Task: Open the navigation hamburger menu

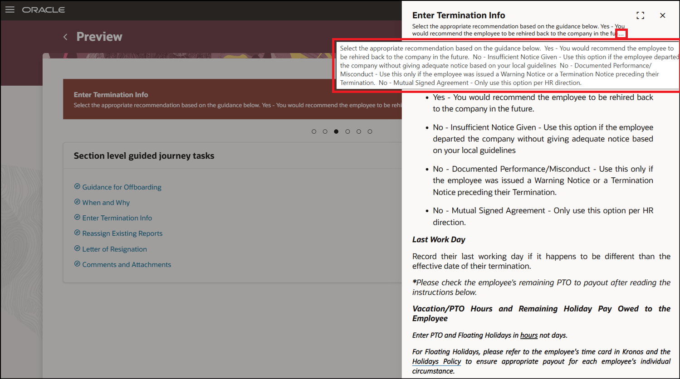Action: click(10, 9)
